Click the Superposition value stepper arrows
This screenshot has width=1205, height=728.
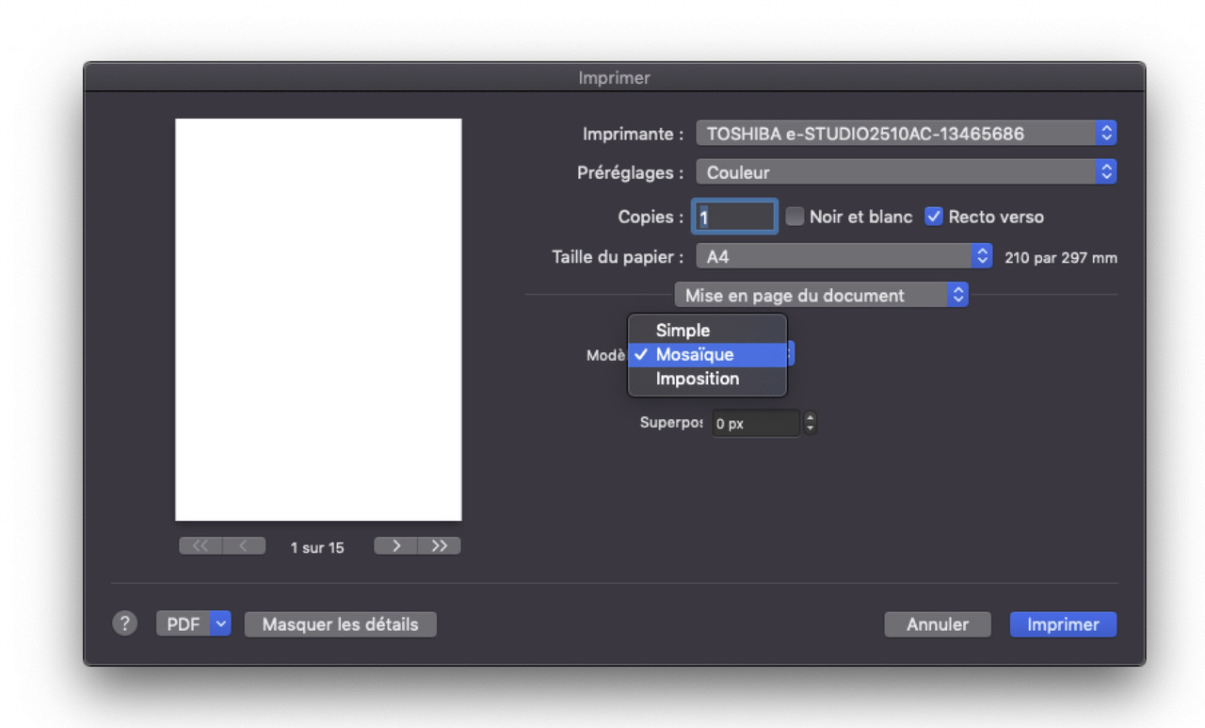[x=810, y=424]
